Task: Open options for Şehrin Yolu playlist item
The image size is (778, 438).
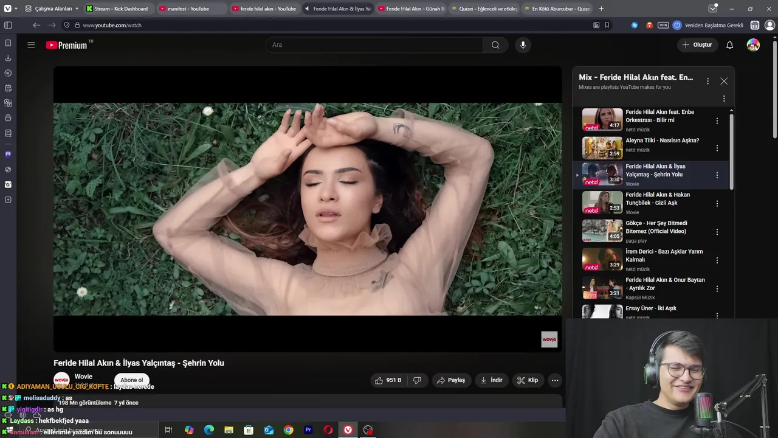Action: [x=717, y=175]
